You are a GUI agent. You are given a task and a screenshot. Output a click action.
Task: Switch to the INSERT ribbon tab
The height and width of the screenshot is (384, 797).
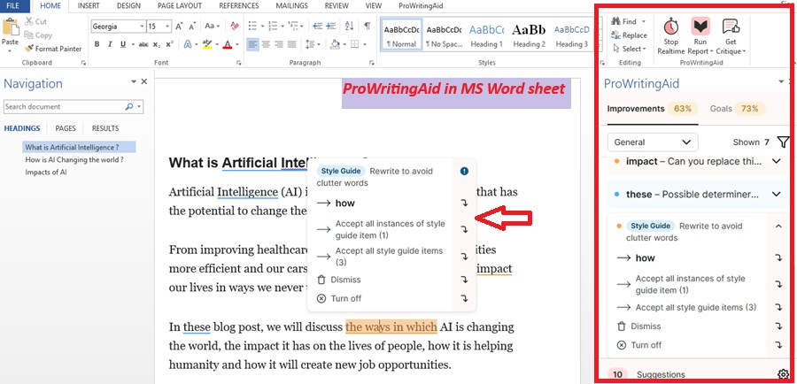(x=89, y=6)
